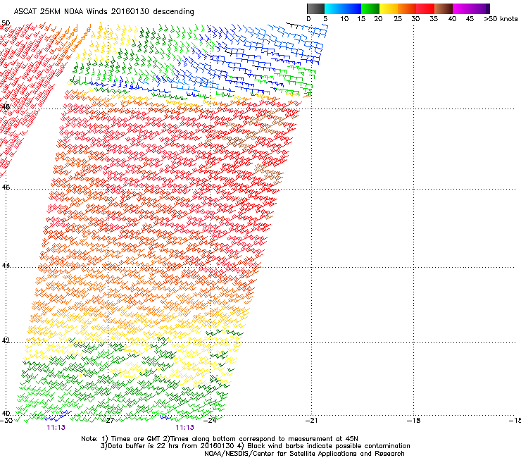Click the latitude label '46'
521x458 pixels.
pos(6,187)
